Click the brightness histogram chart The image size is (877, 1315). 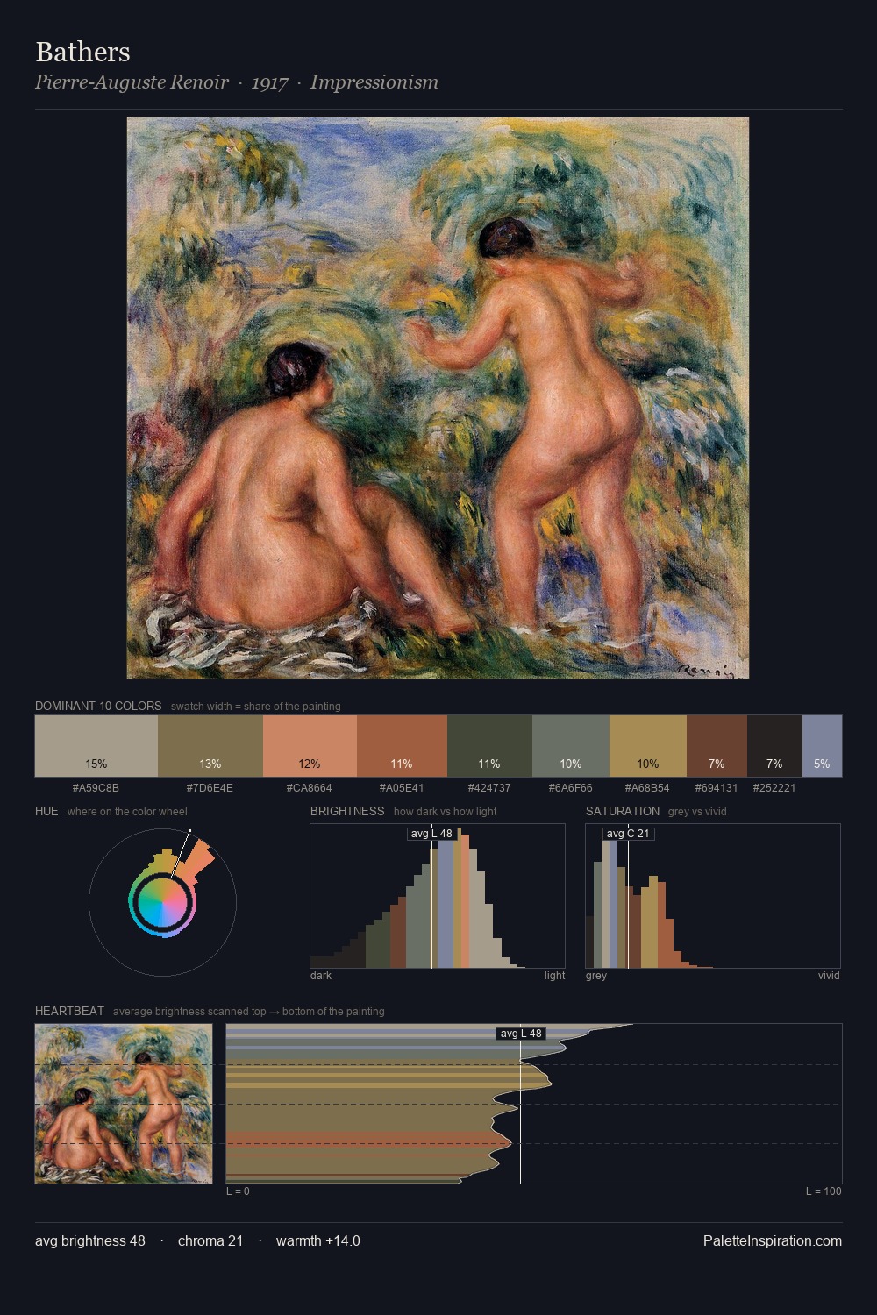tap(438, 896)
